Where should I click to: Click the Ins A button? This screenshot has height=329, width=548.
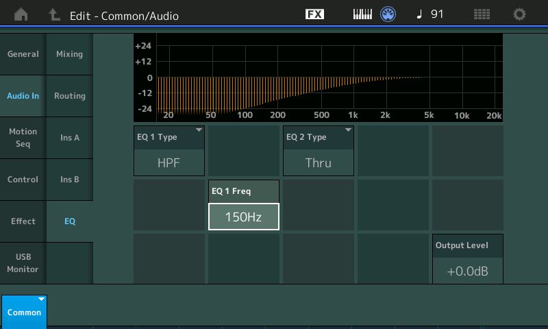69,138
